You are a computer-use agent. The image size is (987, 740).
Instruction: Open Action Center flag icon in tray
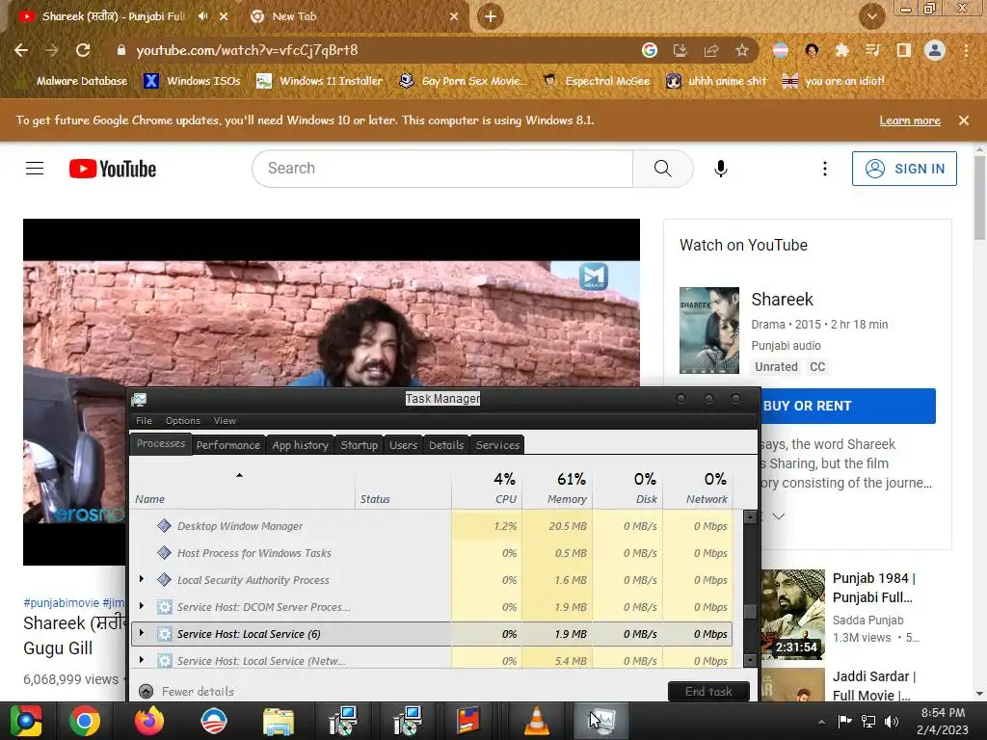(x=844, y=721)
